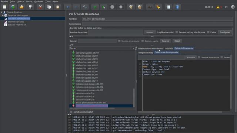This screenshot has height=133, width=237.
Task: Click the New test plan toolbar icon
Action: pos(5,7)
